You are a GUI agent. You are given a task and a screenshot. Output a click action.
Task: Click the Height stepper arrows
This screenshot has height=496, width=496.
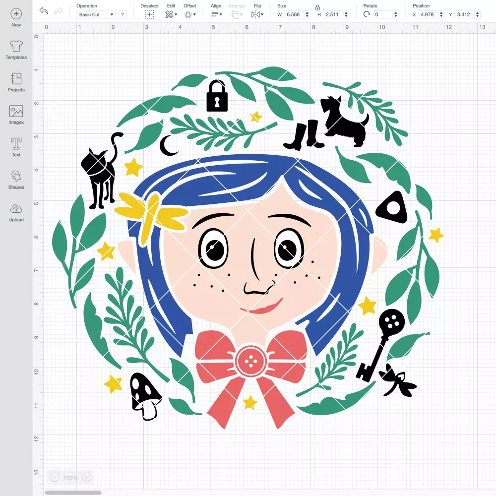tap(346, 14)
